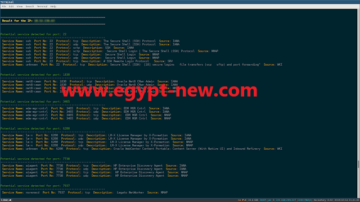
Task: Click 'Potential service detected for port: 1838' heading
Action: [35, 75]
